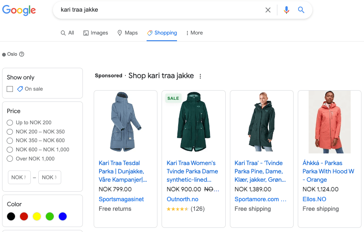Submit search using magnifier icon
364x232 pixels.
coord(301,10)
